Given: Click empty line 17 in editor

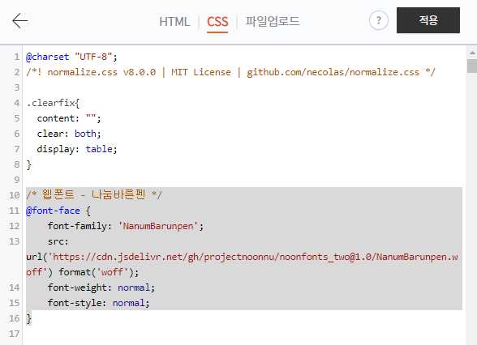Looking at the screenshot, I should tap(243, 334).
